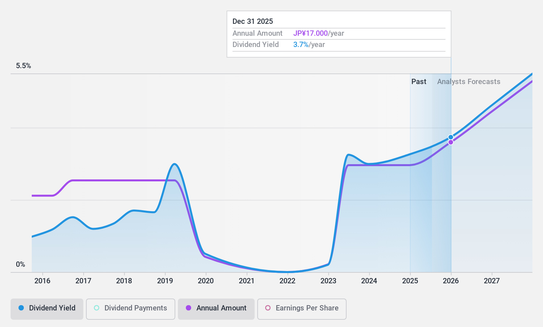Click the 2021 x-axis label

click(247, 281)
